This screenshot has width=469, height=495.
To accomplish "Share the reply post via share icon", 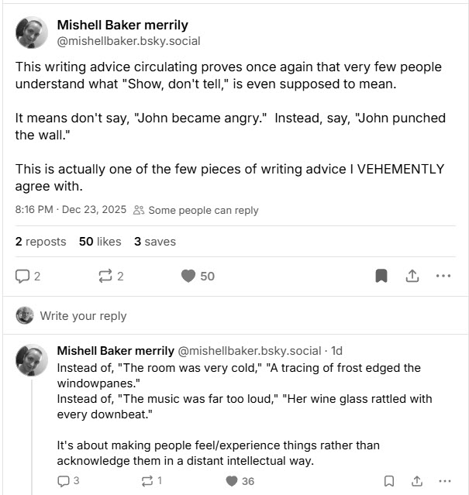I will tap(417, 481).
